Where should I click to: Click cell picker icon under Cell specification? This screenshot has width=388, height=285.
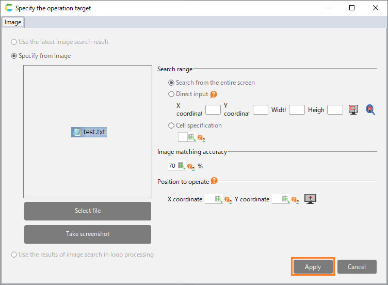click(192, 137)
